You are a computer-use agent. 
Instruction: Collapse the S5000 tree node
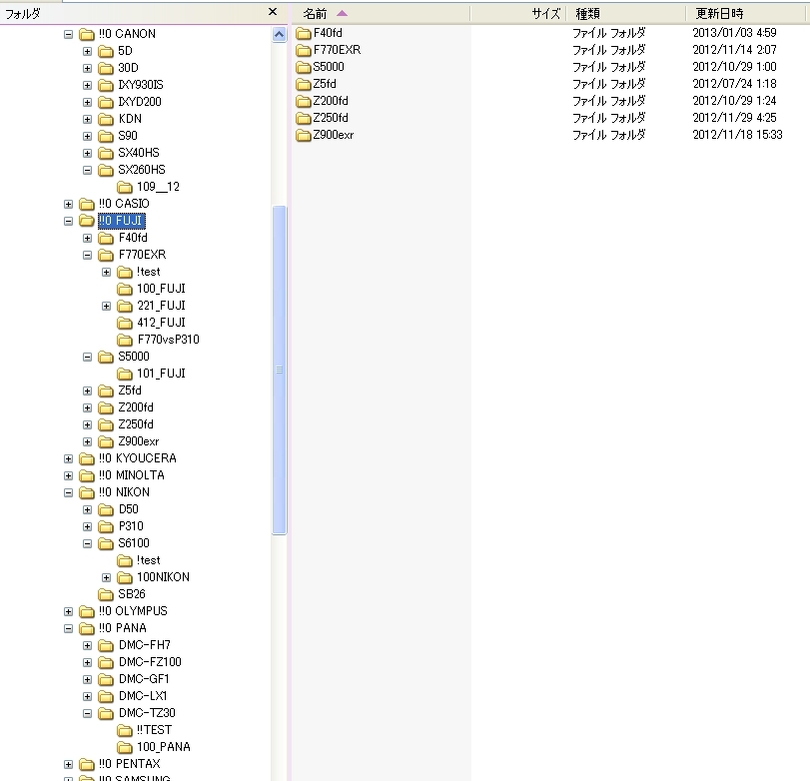click(87, 357)
